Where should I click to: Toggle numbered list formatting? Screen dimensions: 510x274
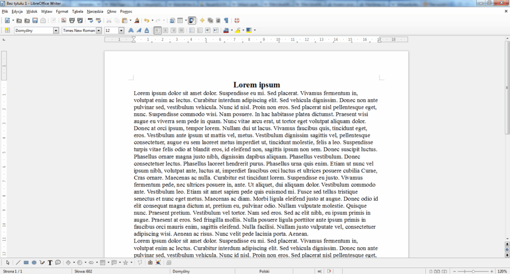click(x=192, y=30)
